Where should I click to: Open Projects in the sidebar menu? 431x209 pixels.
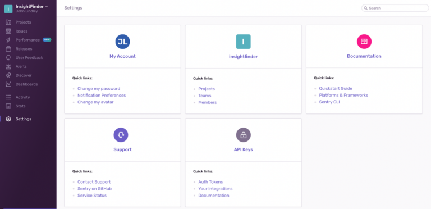tap(24, 22)
